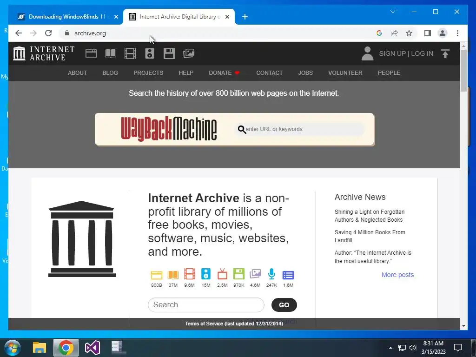Open the VOLUNTEER menu item
This screenshot has height=357, width=476.
coord(345,73)
